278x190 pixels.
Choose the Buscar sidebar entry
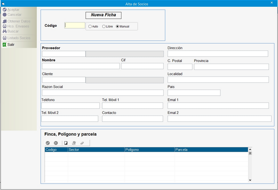click(13, 31)
